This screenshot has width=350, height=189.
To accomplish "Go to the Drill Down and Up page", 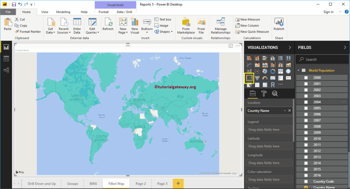I will [x=42, y=184].
